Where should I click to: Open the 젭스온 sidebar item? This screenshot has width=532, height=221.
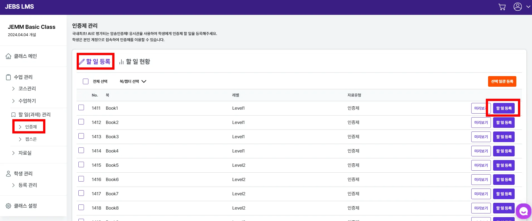31,139
